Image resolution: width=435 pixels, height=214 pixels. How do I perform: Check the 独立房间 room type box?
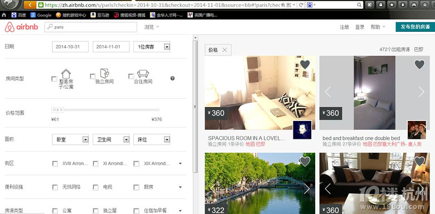coord(93,76)
